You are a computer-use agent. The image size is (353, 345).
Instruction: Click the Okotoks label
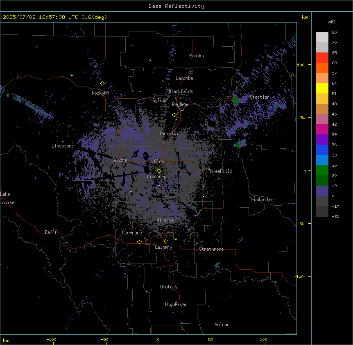tap(169, 287)
